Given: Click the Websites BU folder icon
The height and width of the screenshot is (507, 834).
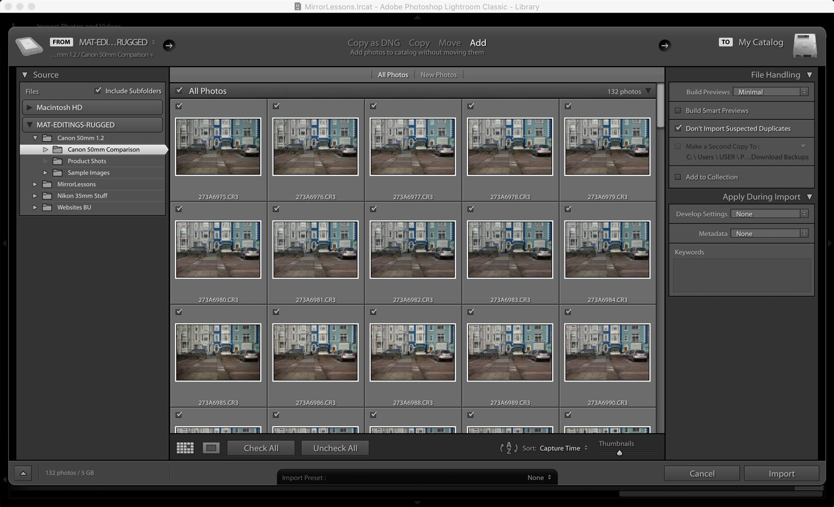Looking at the screenshot, I should [47, 207].
